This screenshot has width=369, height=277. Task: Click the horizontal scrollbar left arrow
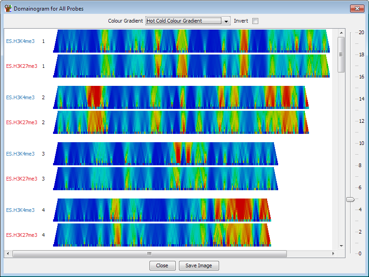(8, 253)
